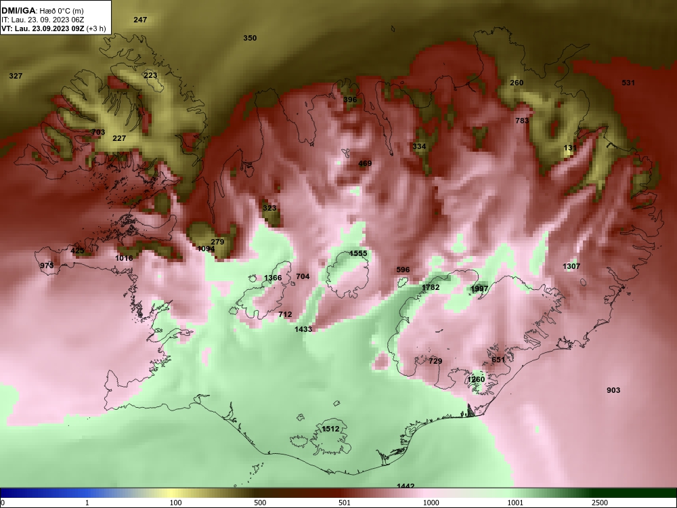Select the 1307 value in the east
The height and width of the screenshot is (508, 677).
[571, 266]
